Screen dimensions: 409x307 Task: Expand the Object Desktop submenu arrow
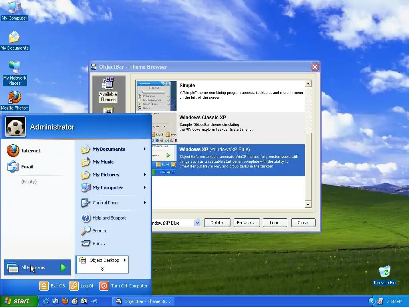point(125,260)
